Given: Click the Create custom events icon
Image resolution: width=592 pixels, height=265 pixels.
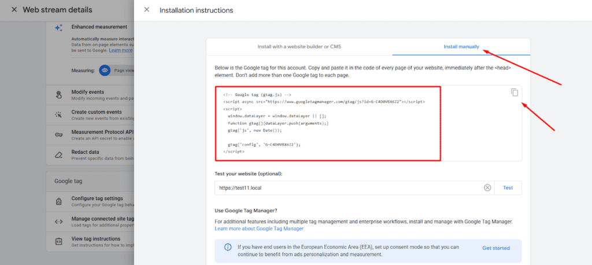Looking at the screenshot, I should (58, 115).
